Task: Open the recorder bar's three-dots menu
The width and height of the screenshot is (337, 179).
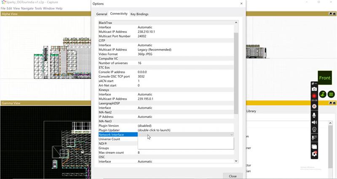Action: [316, 83]
